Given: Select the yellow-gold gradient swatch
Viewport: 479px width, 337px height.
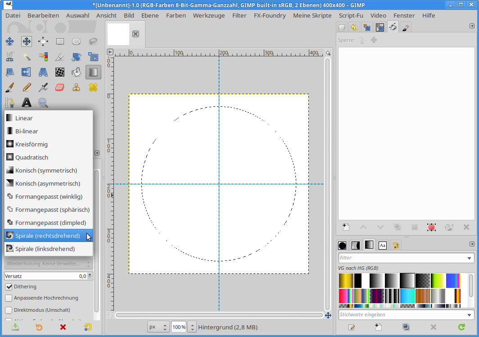Looking at the screenshot, I should (x=346, y=281).
